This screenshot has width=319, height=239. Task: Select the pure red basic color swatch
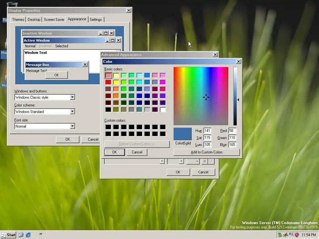[108, 82]
